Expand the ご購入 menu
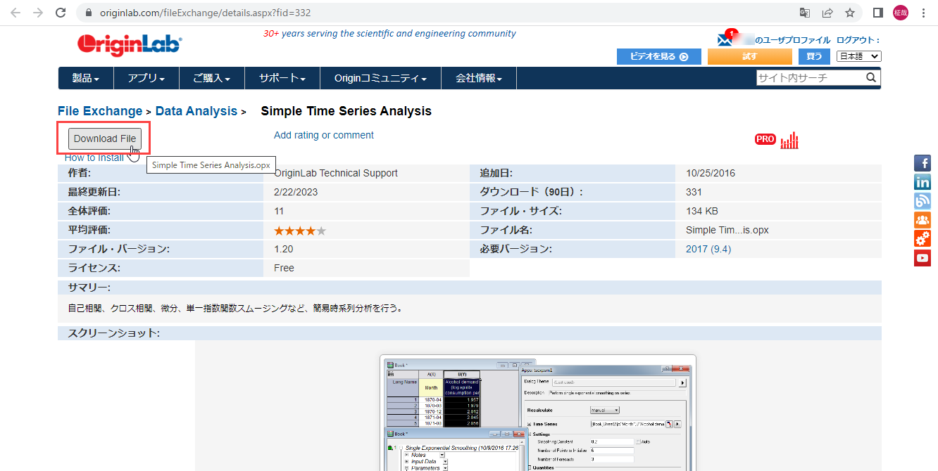 pyautogui.click(x=212, y=78)
